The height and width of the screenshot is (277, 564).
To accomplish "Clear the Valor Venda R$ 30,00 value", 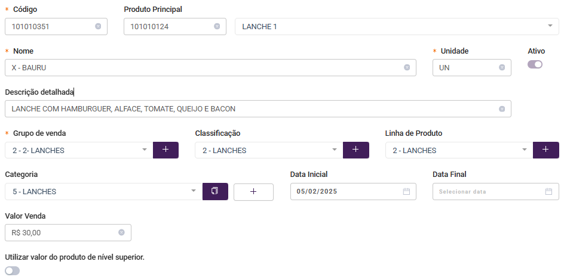I will click(121, 232).
